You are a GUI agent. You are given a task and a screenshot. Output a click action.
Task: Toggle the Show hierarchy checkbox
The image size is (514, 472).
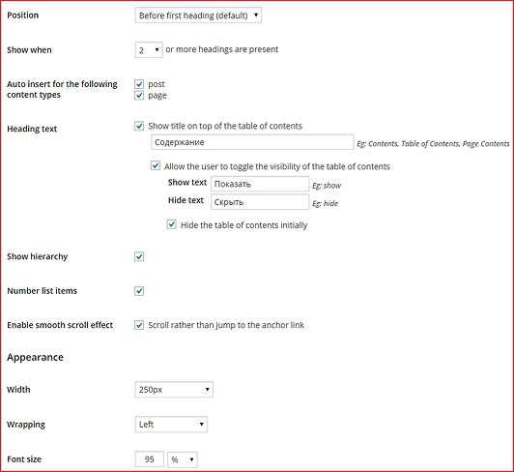pos(139,256)
